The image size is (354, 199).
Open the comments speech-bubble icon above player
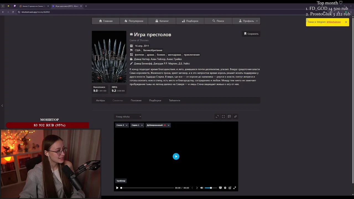coord(229,117)
